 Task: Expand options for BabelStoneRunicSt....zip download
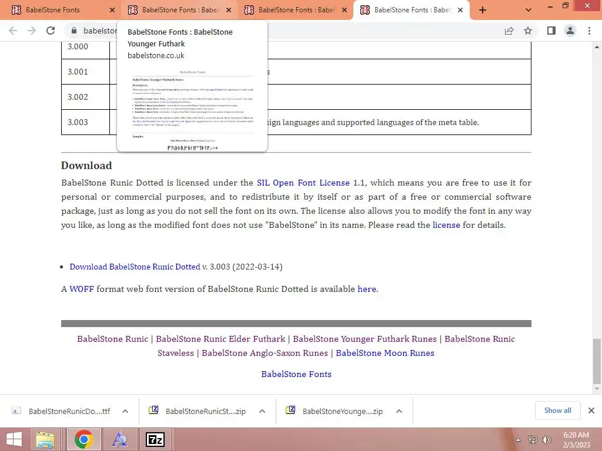click(262, 411)
